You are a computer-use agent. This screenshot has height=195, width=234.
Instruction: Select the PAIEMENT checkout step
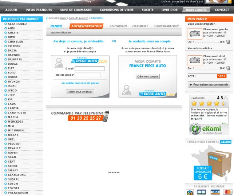pos(140,26)
